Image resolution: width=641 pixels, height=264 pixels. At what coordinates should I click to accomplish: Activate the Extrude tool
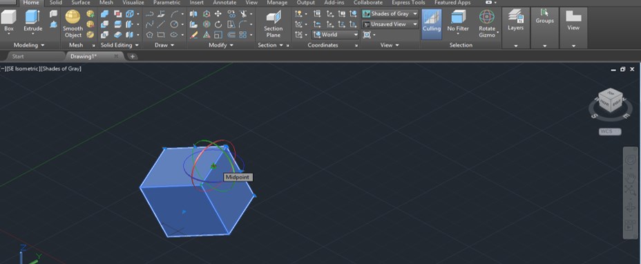(32, 21)
